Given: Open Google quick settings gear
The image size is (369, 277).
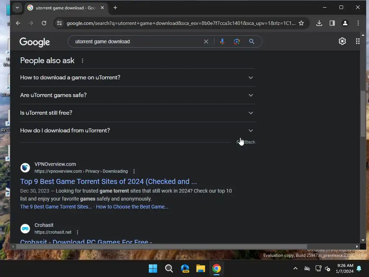Looking at the screenshot, I should coord(342,41).
